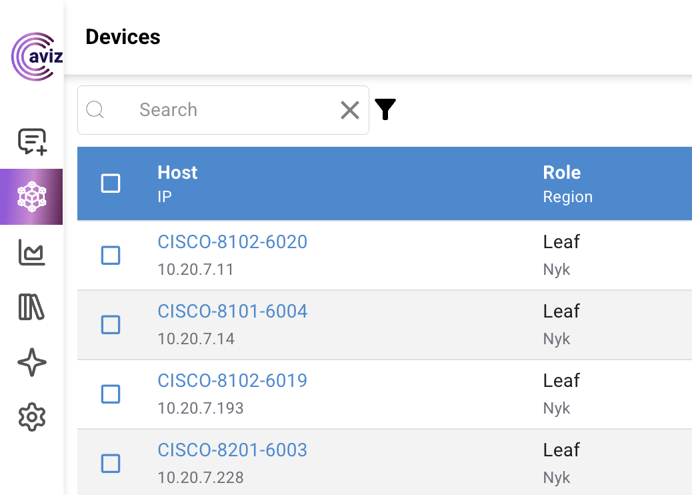This screenshot has width=692, height=495.
Task: Select the CISCO-8102-6019 row checkbox
Action: click(111, 394)
